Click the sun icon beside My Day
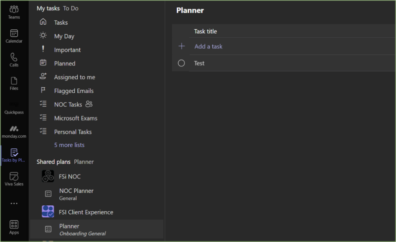 tap(43, 35)
